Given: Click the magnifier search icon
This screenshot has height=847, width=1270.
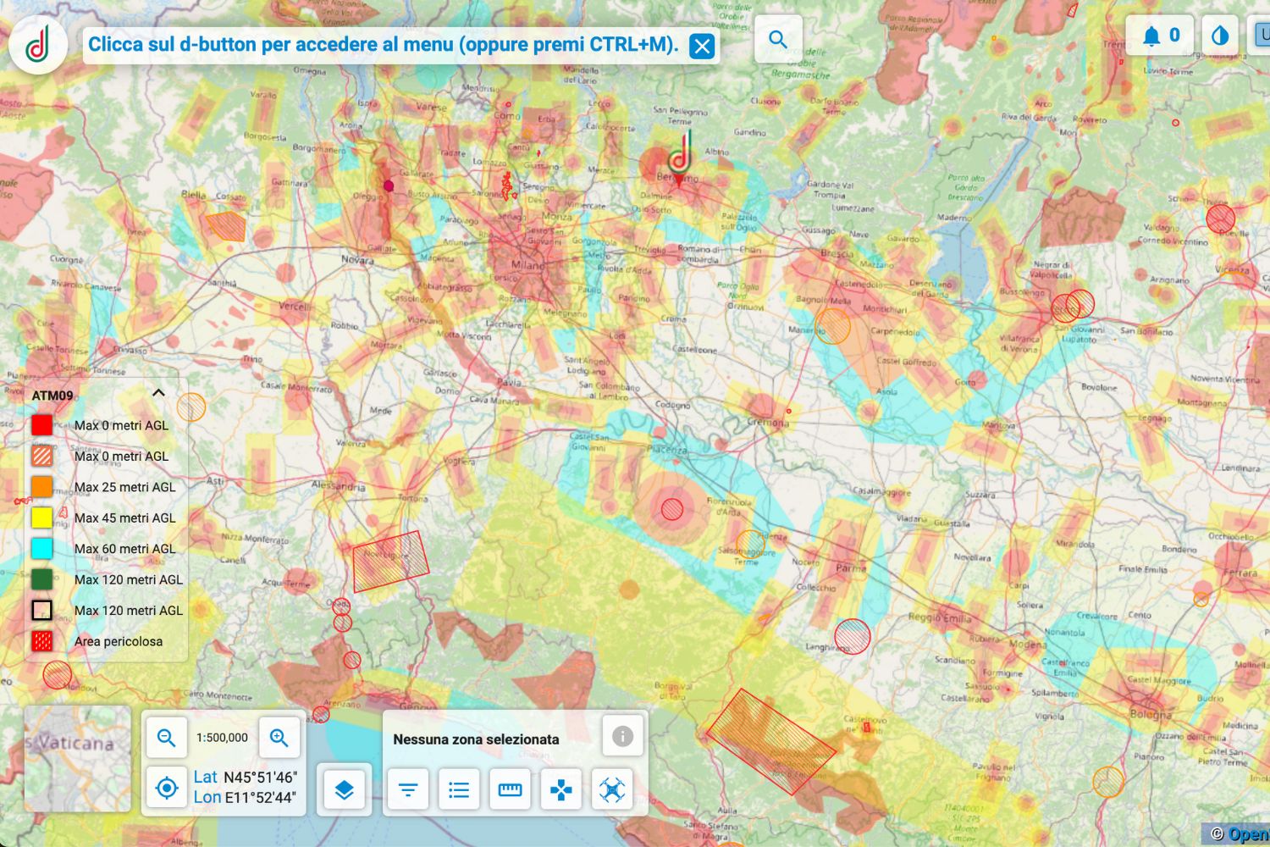Looking at the screenshot, I should pos(777,39).
